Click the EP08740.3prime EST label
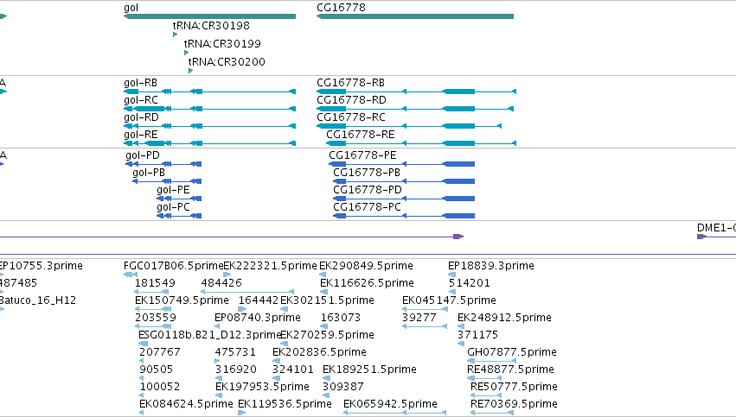 click(x=258, y=318)
